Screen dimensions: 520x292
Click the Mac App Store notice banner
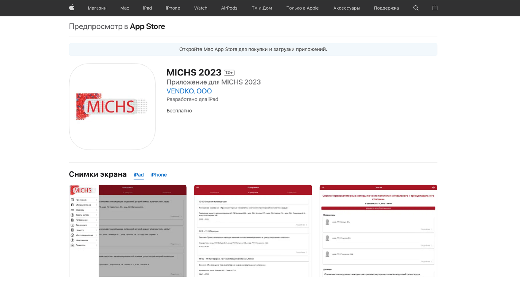click(253, 49)
